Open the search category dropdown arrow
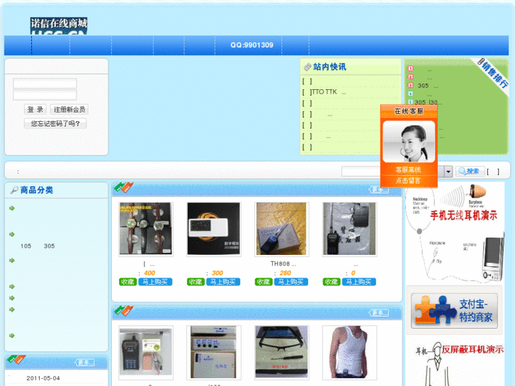Screen dimensions: 515x386 click(x=448, y=171)
